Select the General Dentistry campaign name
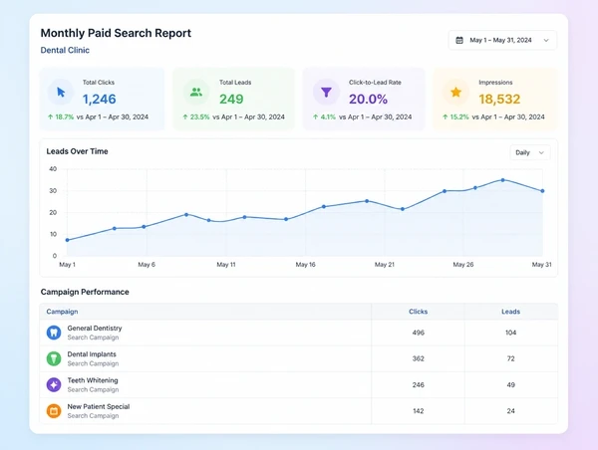Viewport: 598px width, 450px height. coord(95,329)
